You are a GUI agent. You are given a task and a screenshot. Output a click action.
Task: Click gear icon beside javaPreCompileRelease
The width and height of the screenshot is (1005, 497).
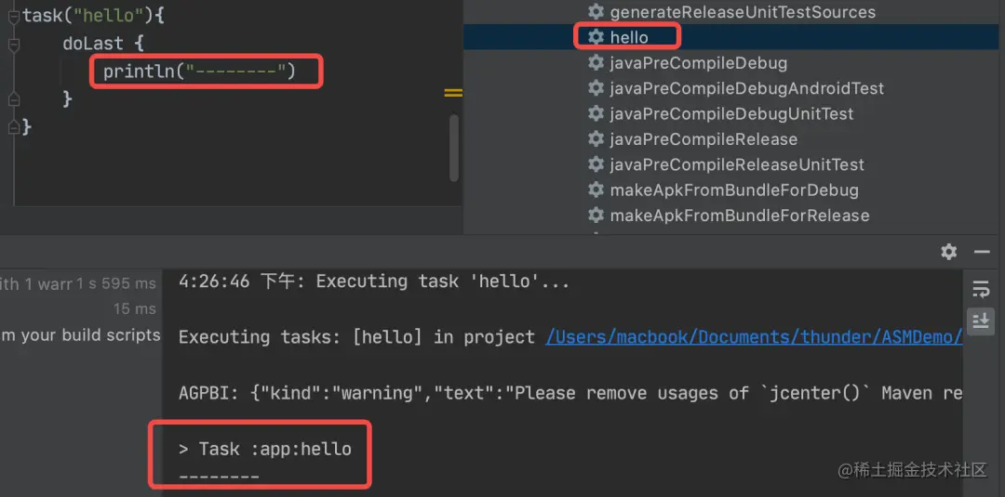click(x=596, y=139)
